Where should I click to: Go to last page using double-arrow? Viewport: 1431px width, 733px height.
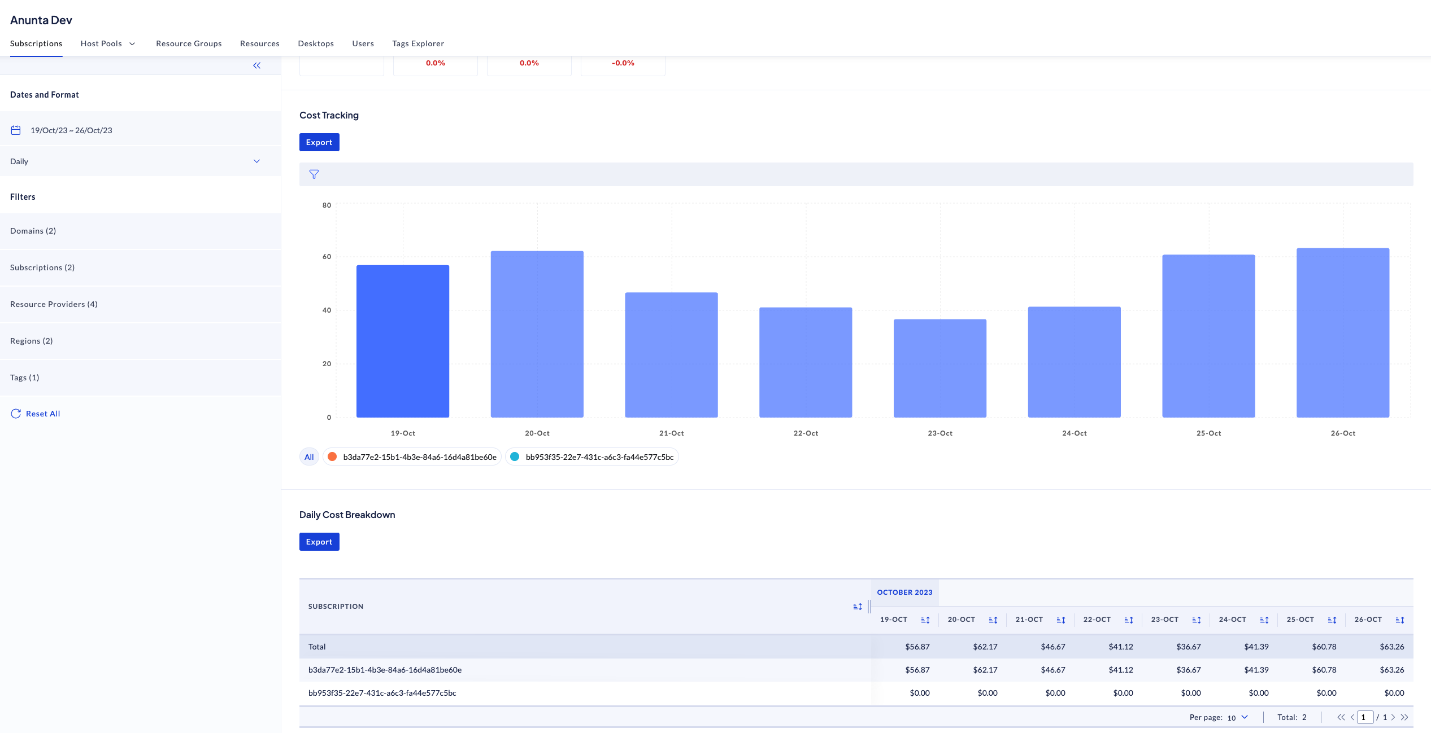1404,717
